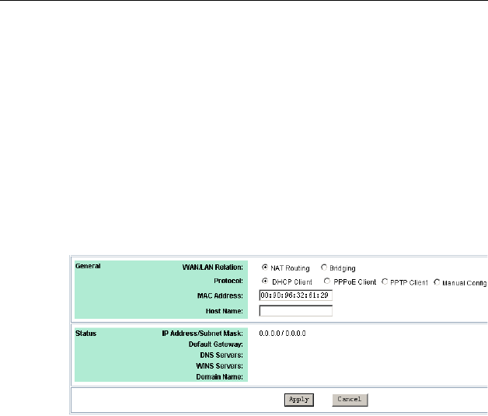Choose the Bridging WAN/LAN relation option
The image size is (488, 416).
tap(324, 267)
